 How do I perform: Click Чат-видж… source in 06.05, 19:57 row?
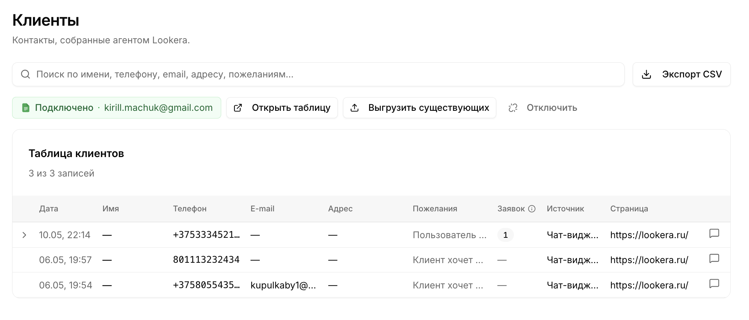point(573,260)
